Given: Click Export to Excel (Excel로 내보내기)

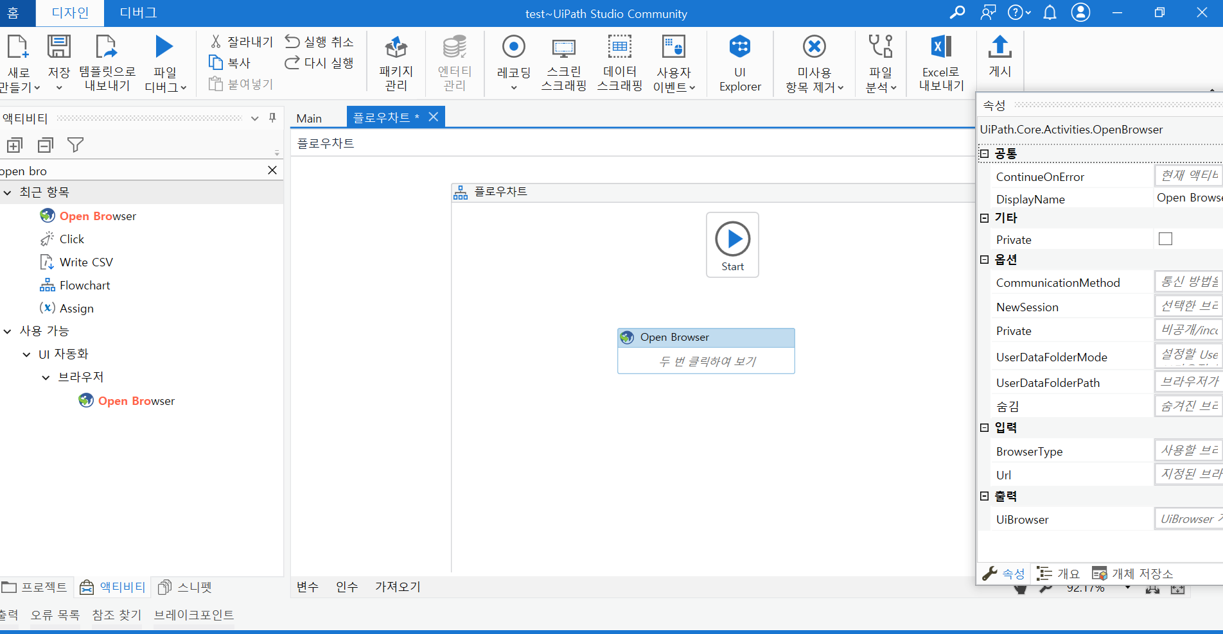Looking at the screenshot, I should 942,63.
